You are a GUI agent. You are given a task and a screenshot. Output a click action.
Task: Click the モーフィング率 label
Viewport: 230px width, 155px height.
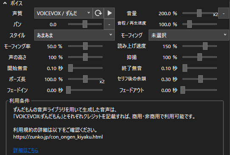click(17, 46)
